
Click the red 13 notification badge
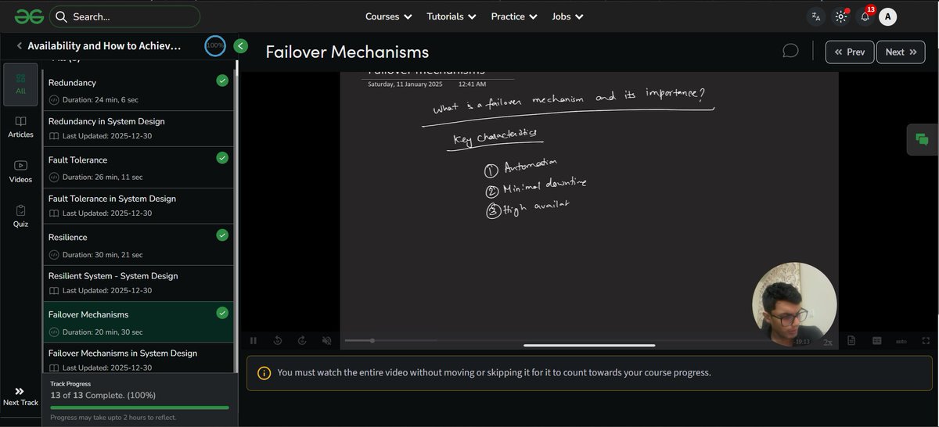tap(871, 9)
